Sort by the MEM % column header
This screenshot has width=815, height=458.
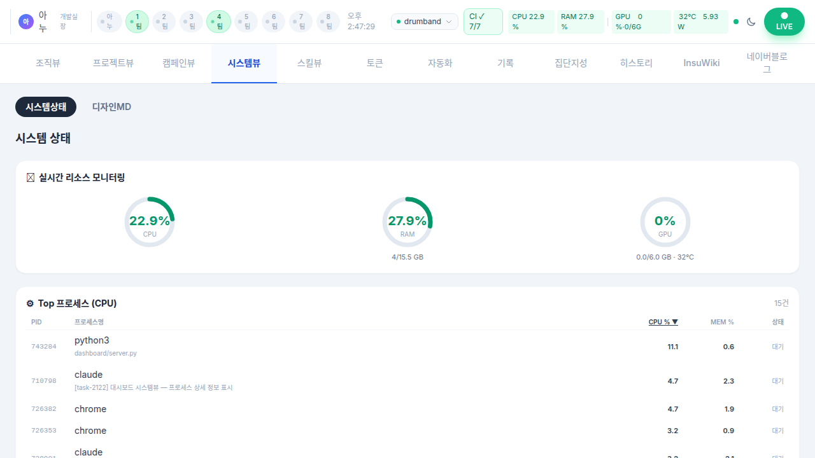point(722,322)
